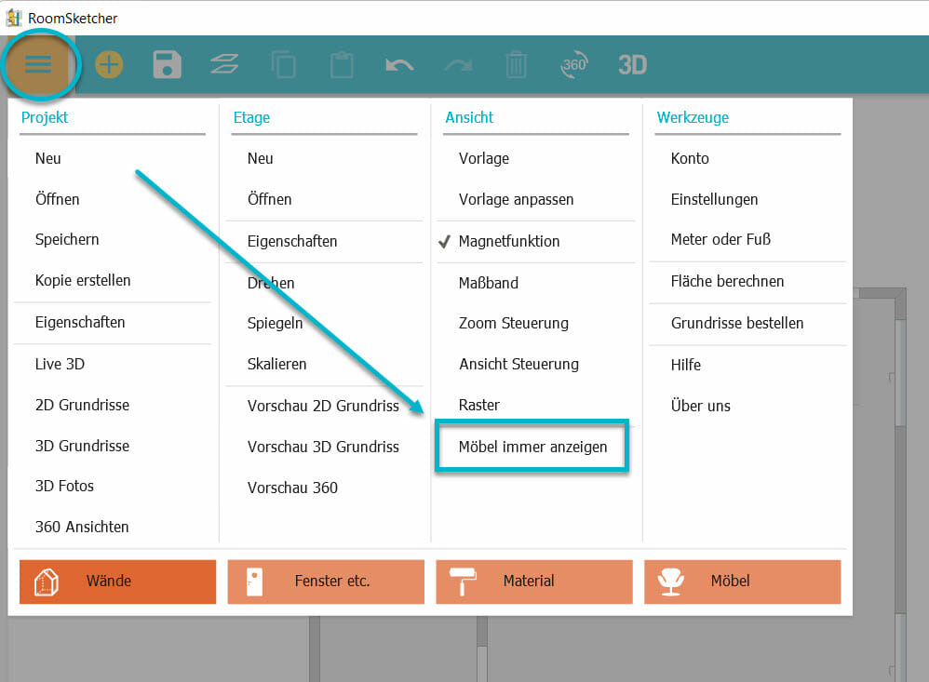Open 3D Fotos
The image size is (929, 682).
point(64,486)
